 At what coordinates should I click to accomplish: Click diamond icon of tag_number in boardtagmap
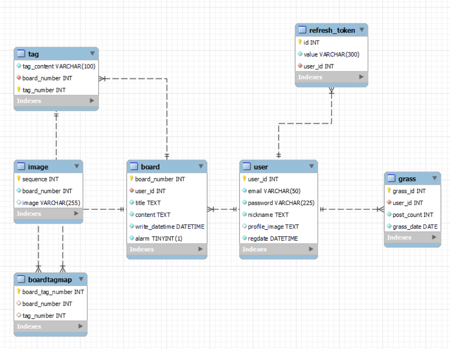(19, 315)
